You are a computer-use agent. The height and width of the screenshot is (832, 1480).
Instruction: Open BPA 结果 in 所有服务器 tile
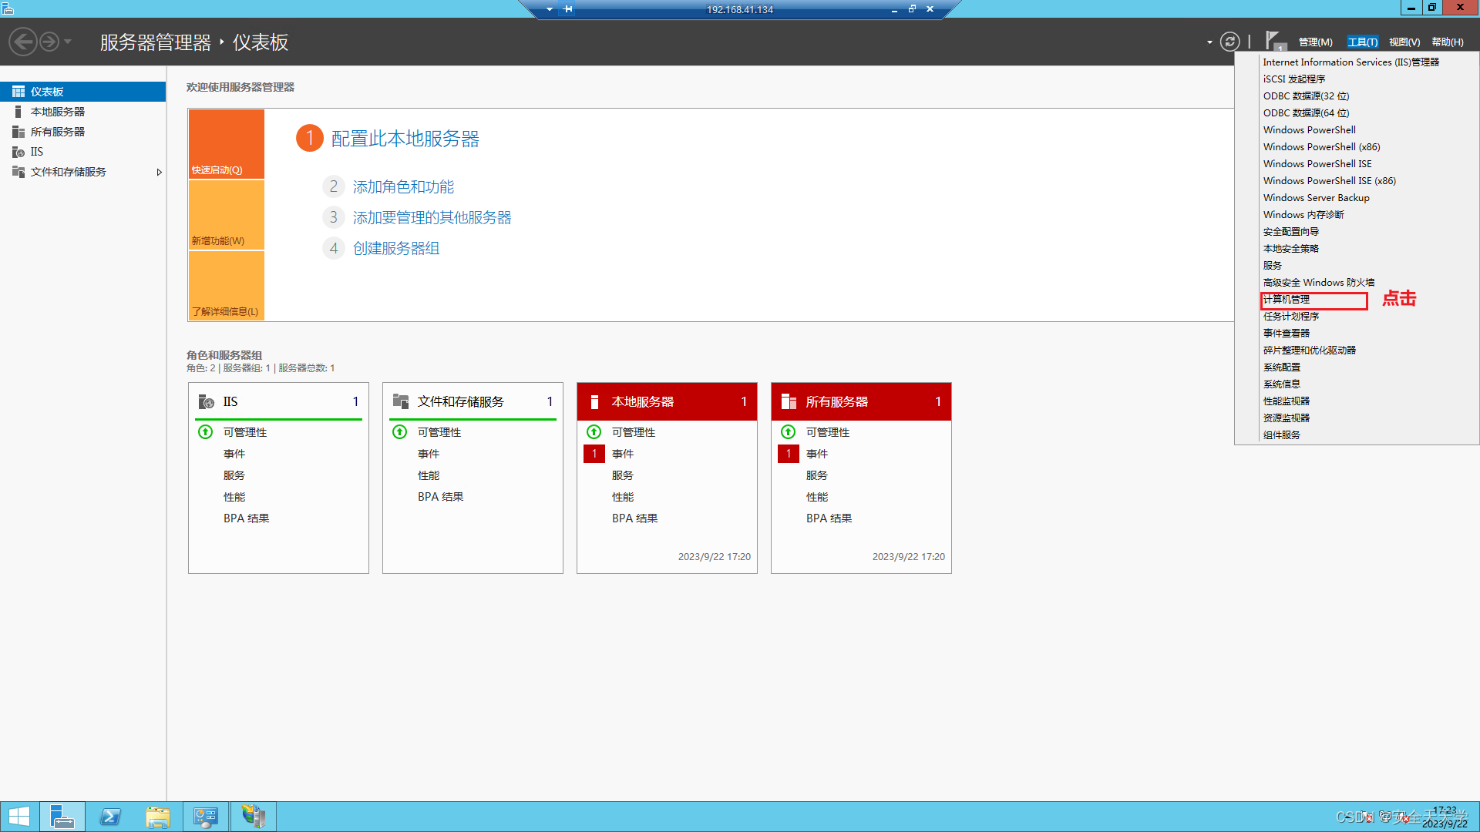coord(829,518)
